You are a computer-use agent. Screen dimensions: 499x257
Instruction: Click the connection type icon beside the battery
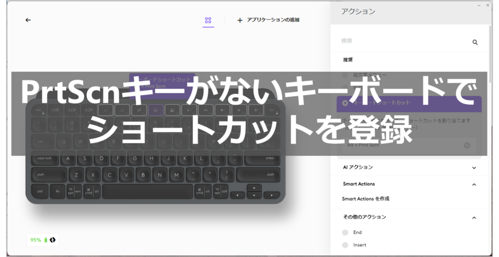pos(53,240)
